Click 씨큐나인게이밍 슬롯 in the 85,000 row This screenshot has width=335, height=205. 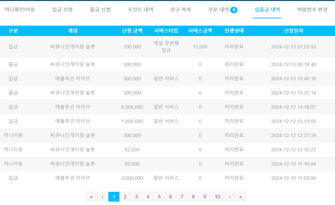click(x=73, y=164)
